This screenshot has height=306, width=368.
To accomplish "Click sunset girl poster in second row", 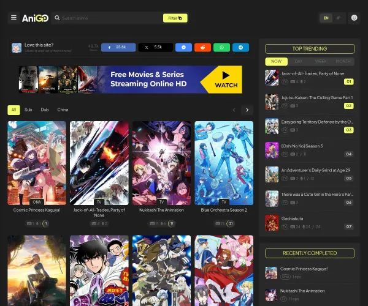I will coord(37,271).
